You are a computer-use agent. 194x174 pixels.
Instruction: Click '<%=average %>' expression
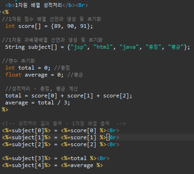coord(82,165)
